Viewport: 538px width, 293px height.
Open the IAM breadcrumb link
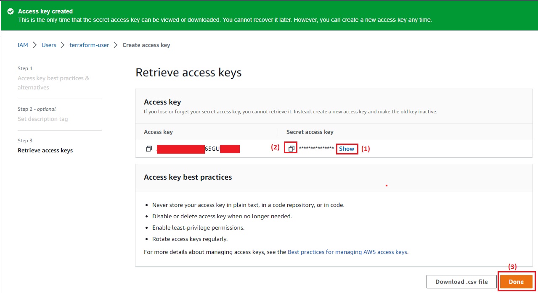23,45
